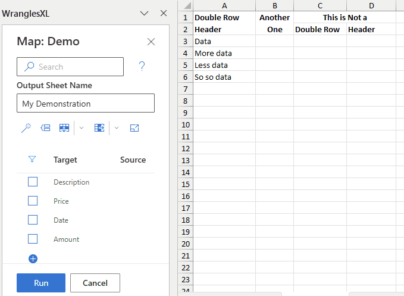
Task: Click the outdent list icon in mapping toolbar
Action: click(45, 127)
